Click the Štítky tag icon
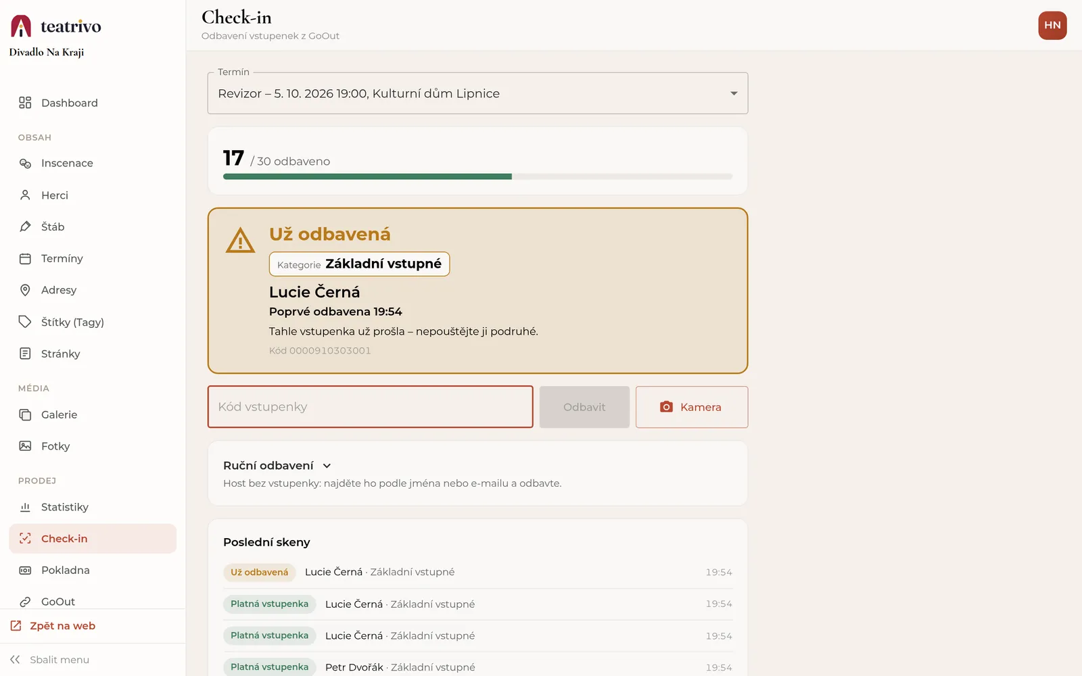 click(x=25, y=322)
